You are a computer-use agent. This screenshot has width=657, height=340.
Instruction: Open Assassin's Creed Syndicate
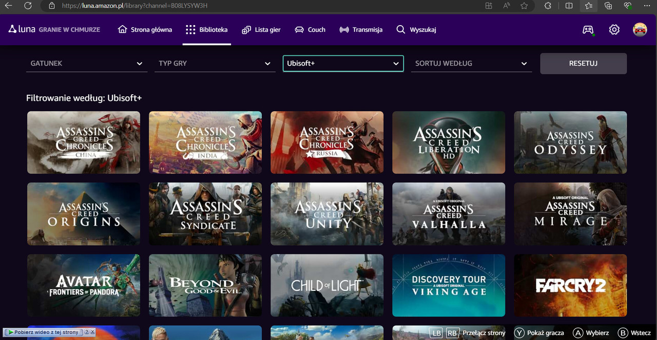point(205,214)
